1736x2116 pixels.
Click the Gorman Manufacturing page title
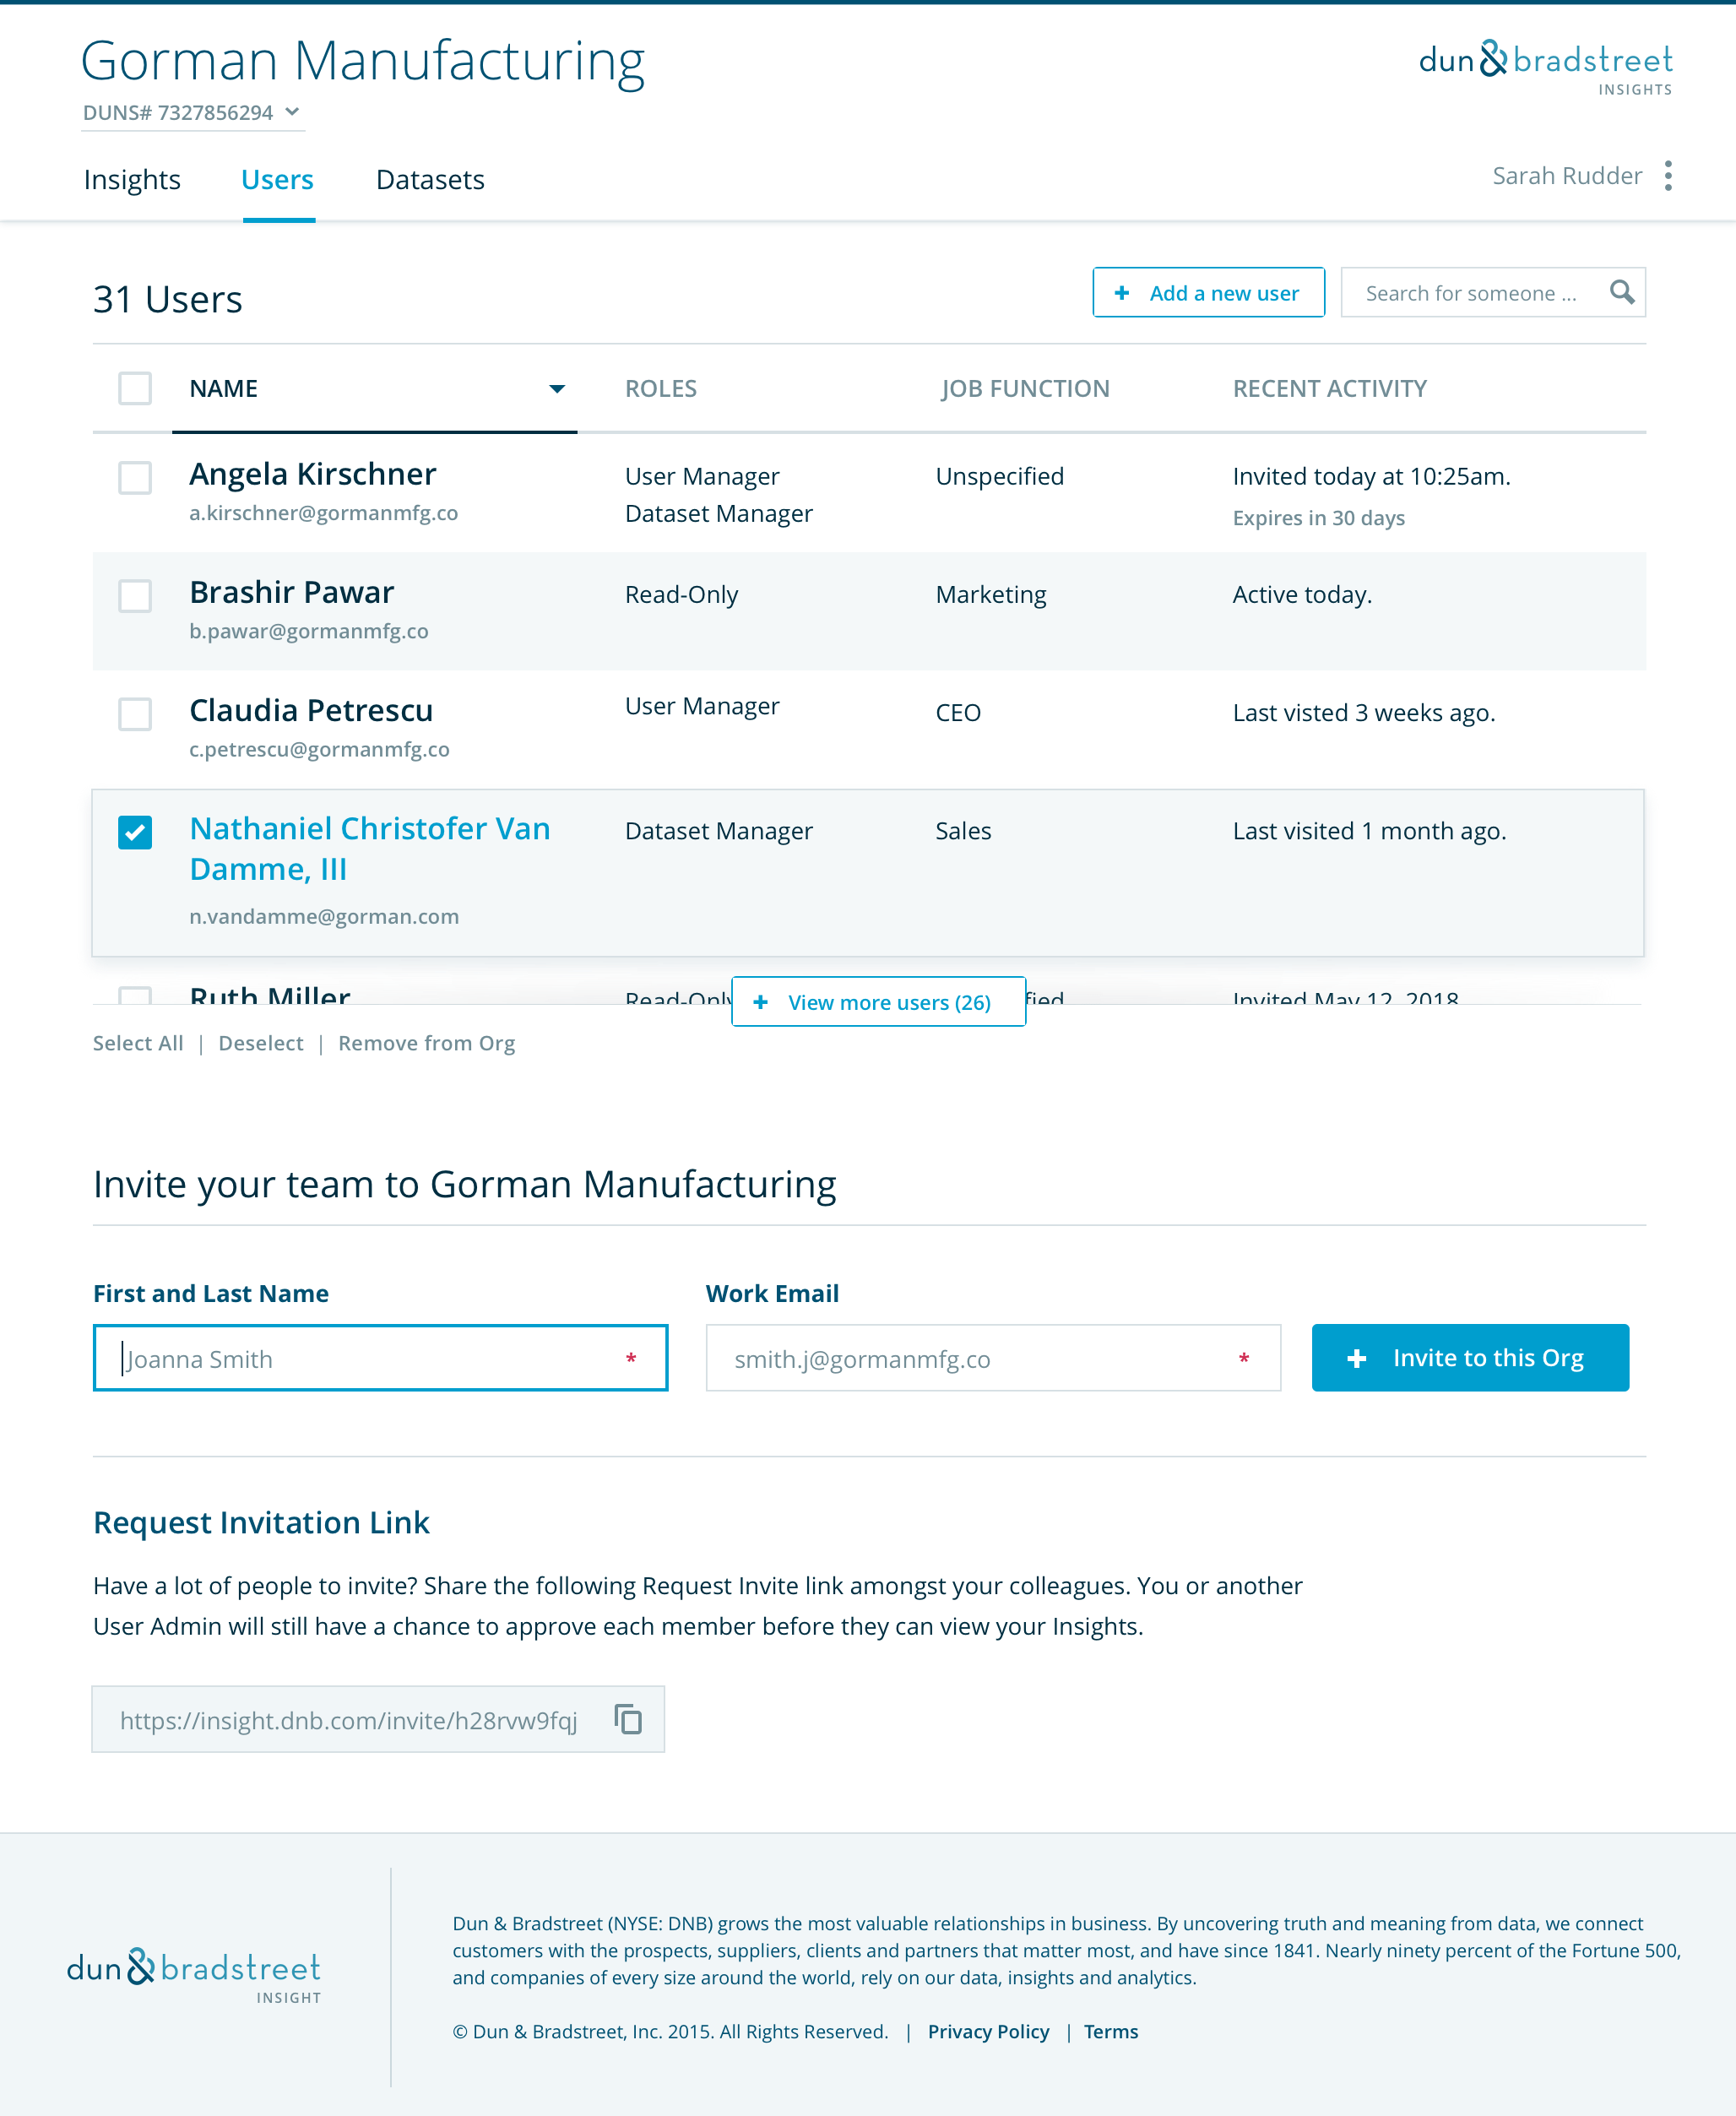coord(363,60)
